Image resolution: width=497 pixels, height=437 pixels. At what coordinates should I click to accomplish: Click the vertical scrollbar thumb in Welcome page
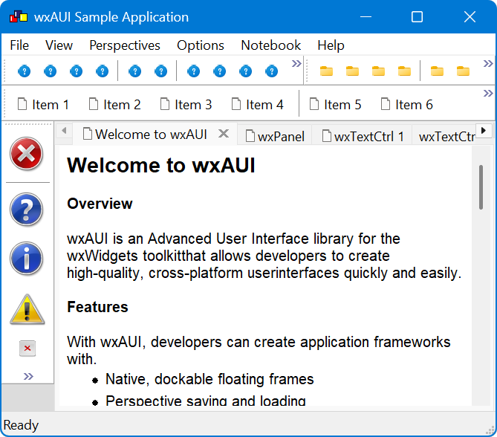click(481, 187)
